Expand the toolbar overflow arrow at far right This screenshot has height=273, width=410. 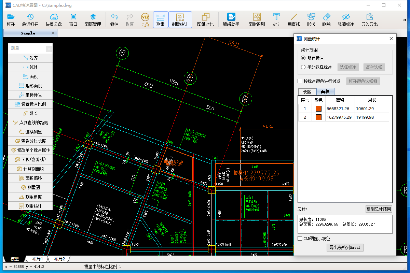click(406, 19)
